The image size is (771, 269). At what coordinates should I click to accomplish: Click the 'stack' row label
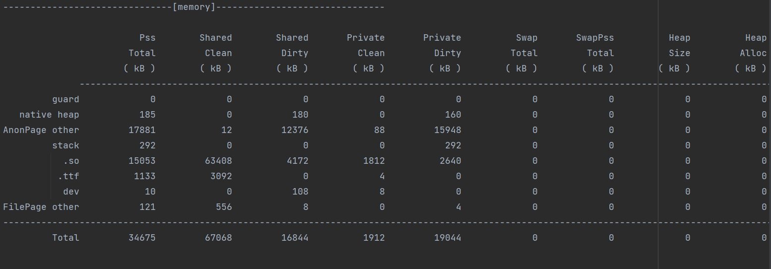(x=65, y=145)
